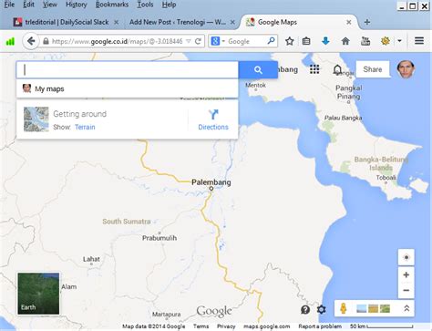Go to Firefox home page
The width and height of the screenshot is (432, 331).
coord(345,41)
